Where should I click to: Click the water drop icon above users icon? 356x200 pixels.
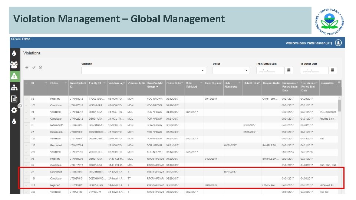pyautogui.click(x=14, y=53)
